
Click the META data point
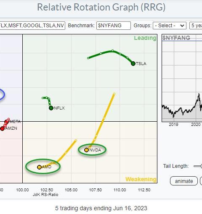(x=7, y=122)
